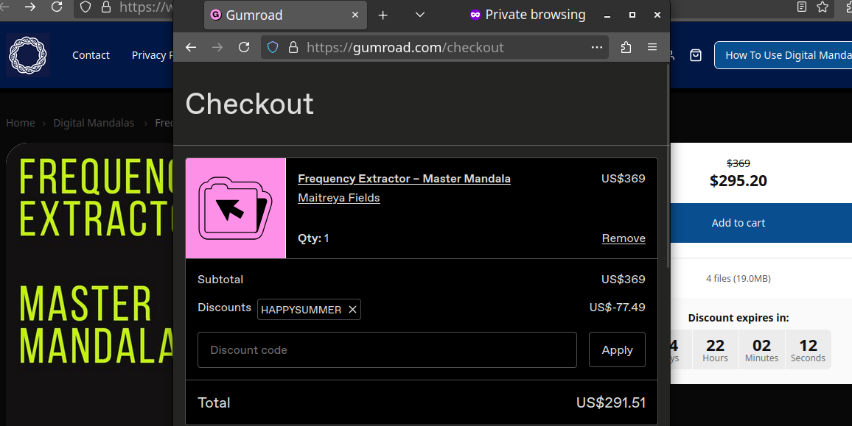
Task: Open the extensions puzzle icon
Action: pyautogui.click(x=626, y=47)
